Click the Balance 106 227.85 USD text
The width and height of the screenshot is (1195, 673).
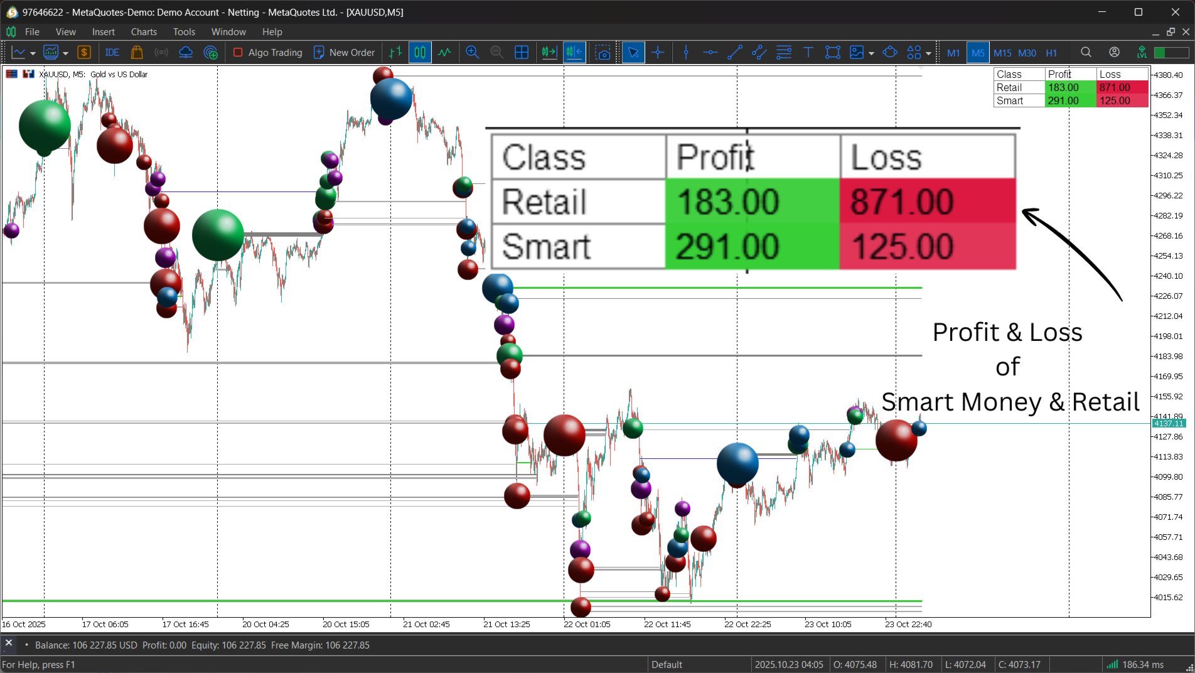tap(86, 645)
